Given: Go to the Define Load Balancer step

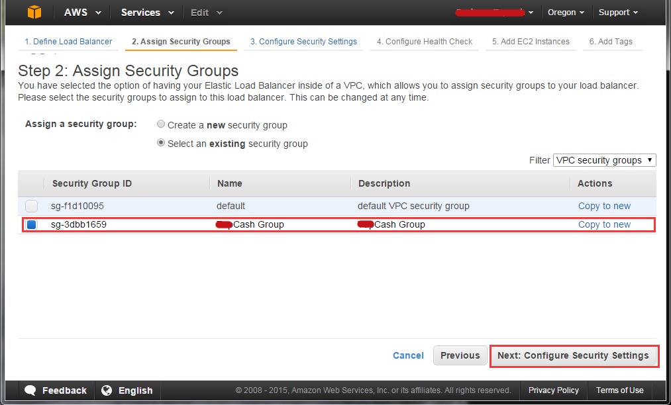Looking at the screenshot, I should click(x=68, y=42).
